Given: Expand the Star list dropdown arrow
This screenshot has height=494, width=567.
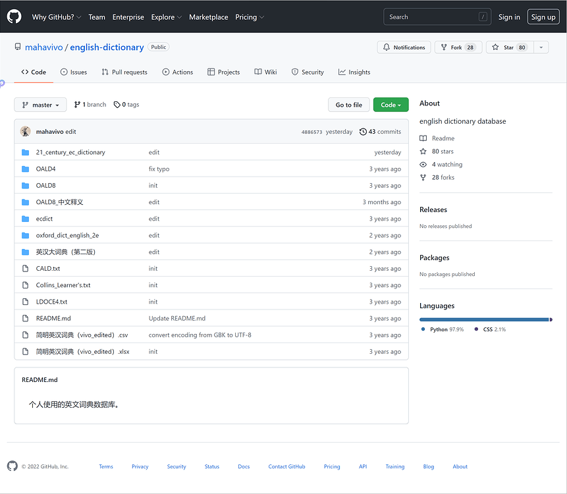Looking at the screenshot, I should (x=541, y=47).
